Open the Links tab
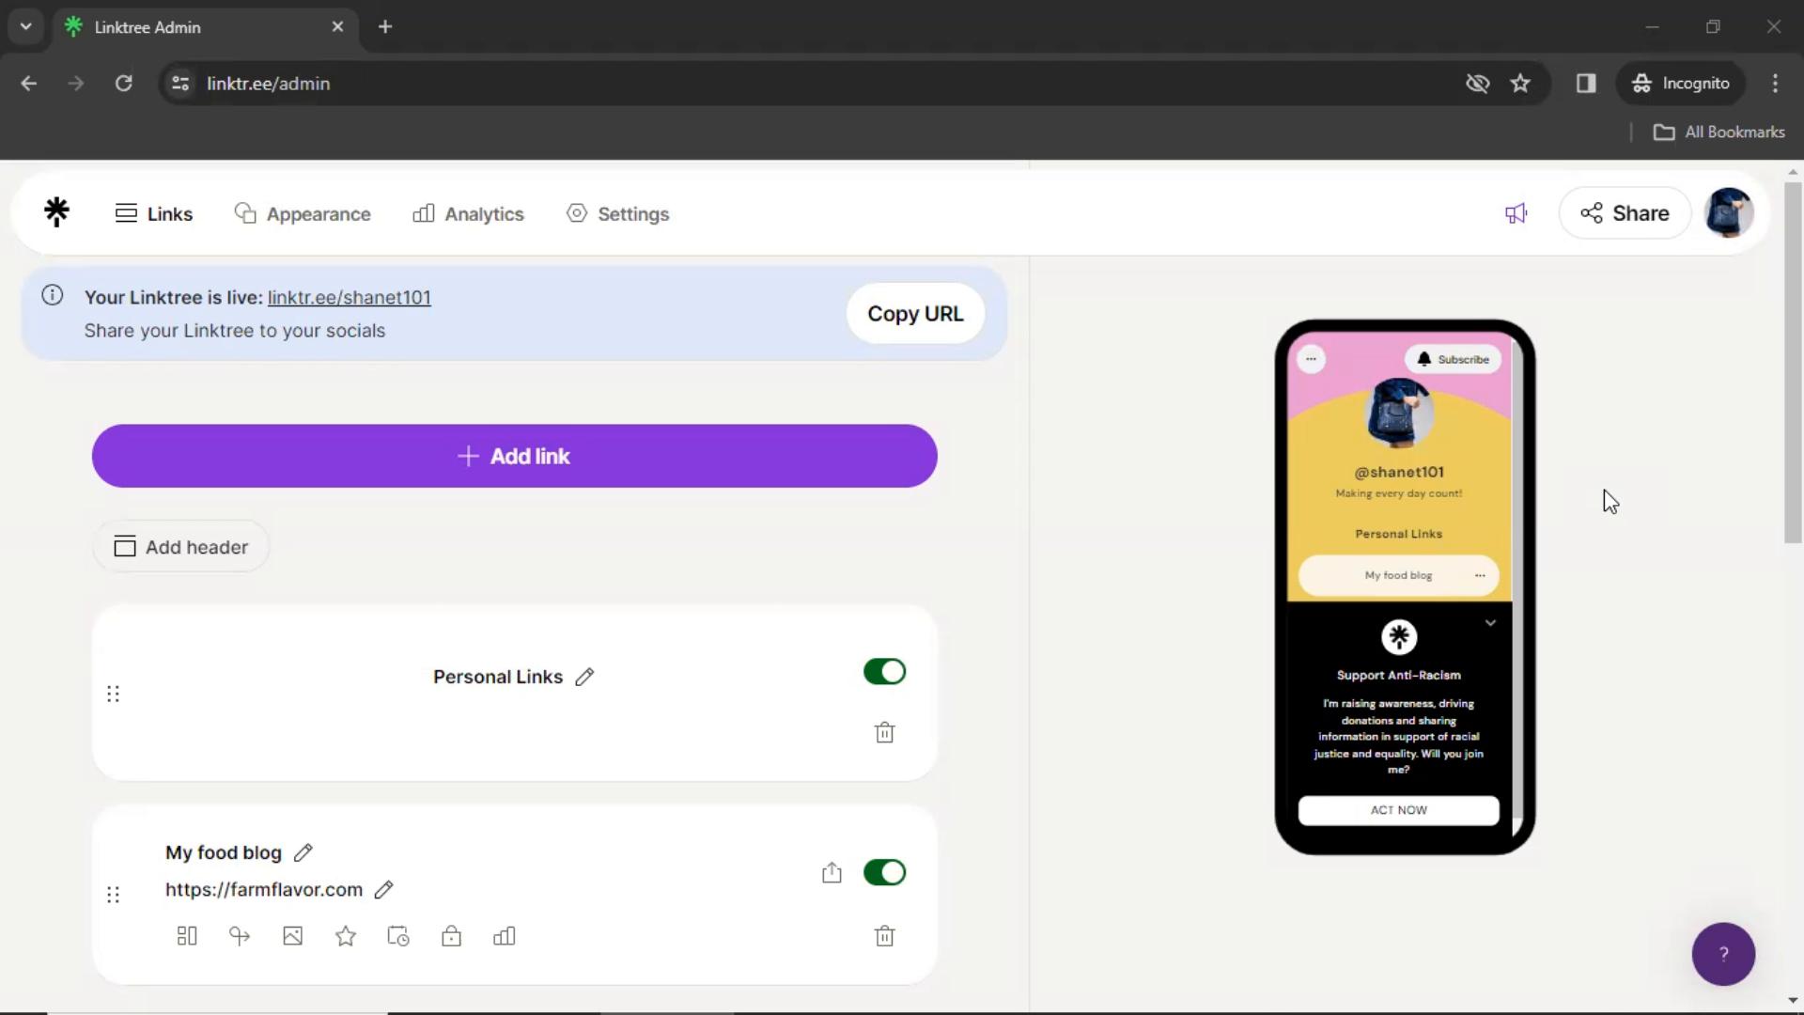The image size is (1804, 1015). [152, 213]
